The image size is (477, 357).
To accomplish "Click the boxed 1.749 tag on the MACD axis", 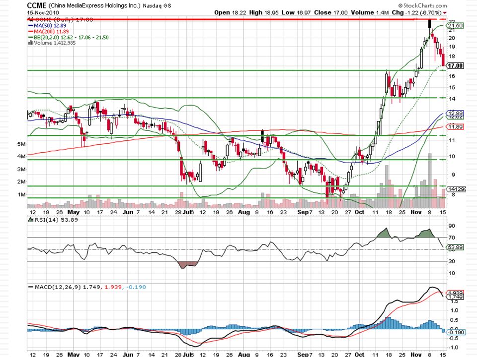I will [x=456, y=297].
